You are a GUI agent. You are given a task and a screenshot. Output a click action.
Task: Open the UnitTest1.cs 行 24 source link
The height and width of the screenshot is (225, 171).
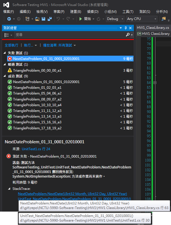point(36,149)
